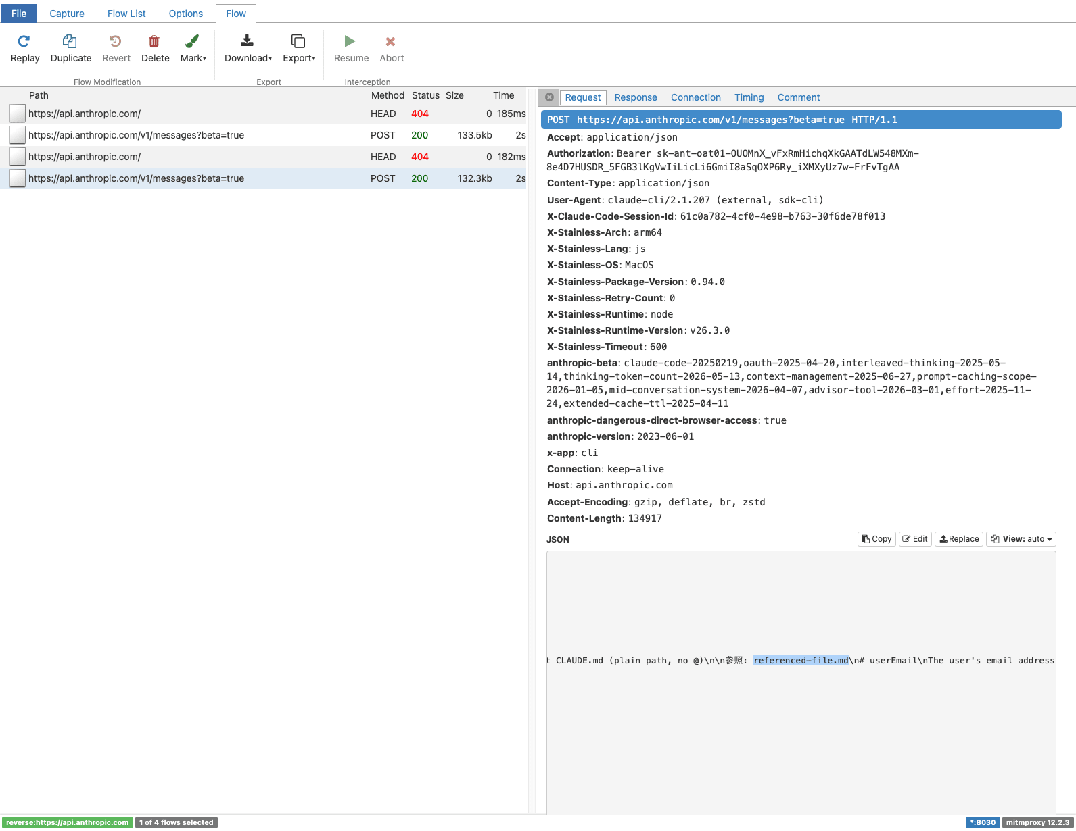This screenshot has height=831, width=1076.
Task: Click the mitmproxy 12.2.3 version badge
Action: pos(1038,822)
